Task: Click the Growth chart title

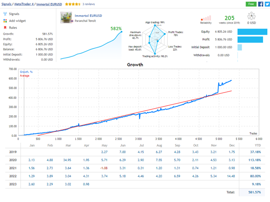Action: 135,65
